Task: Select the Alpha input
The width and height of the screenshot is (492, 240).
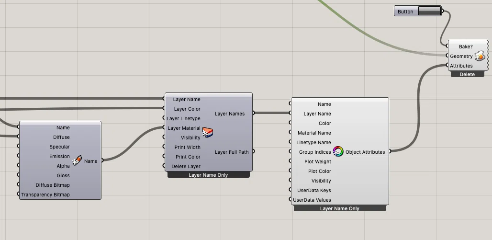Action: pos(63,166)
